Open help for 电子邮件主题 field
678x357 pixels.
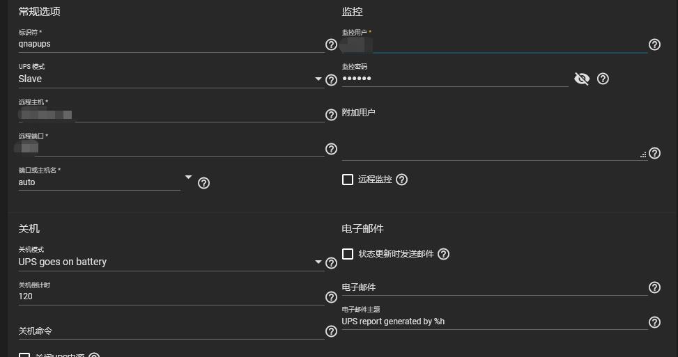click(x=654, y=322)
